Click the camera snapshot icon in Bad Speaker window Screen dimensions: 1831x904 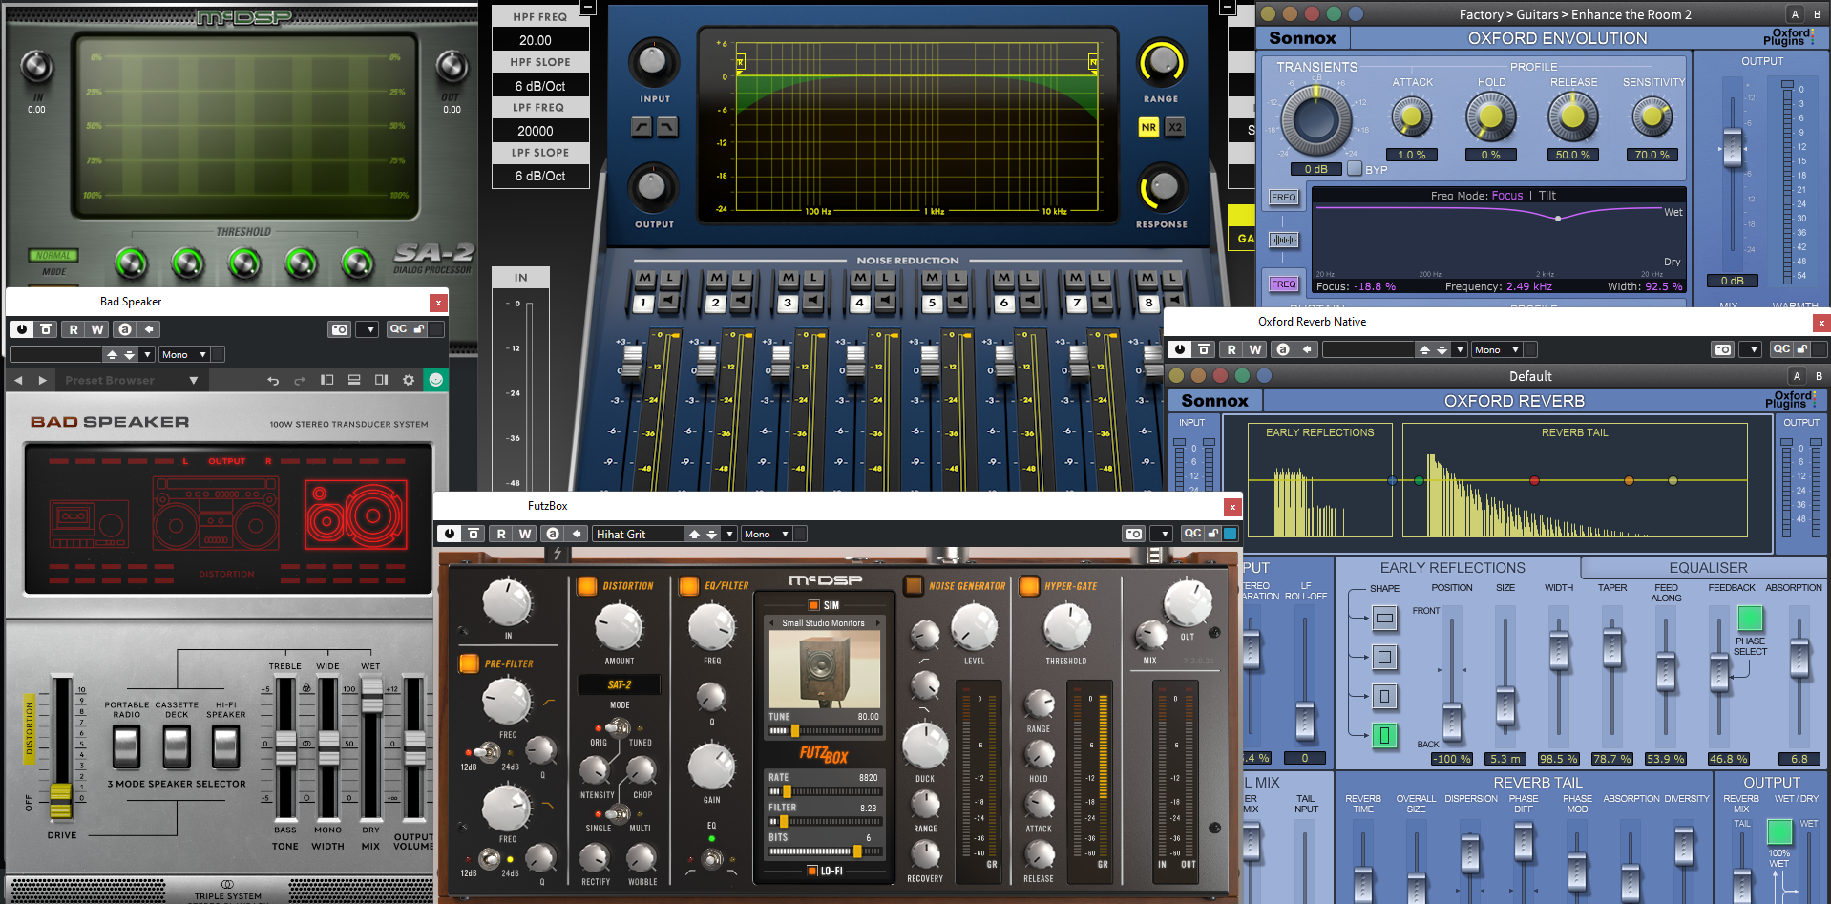point(340,329)
